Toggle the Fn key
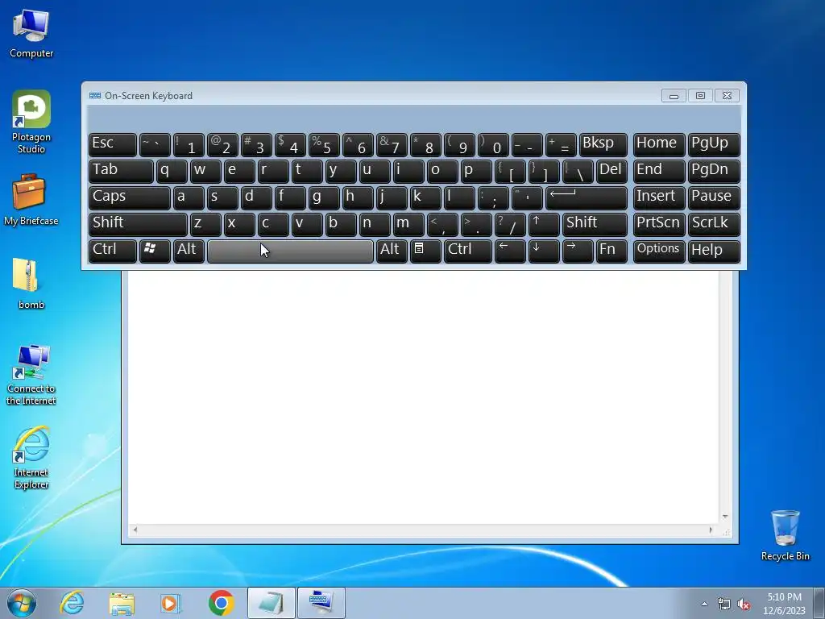Image resolution: width=825 pixels, height=619 pixels. 612,251
